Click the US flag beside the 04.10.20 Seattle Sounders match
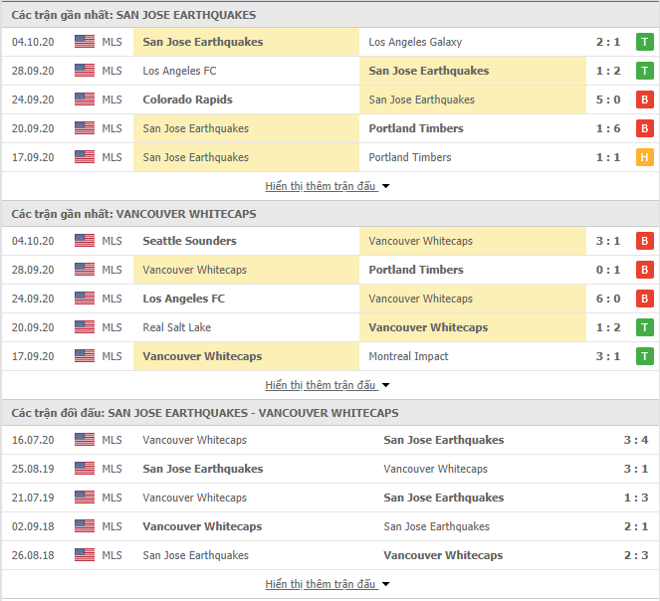This screenshot has width=660, height=601. [x=85, y=241]
